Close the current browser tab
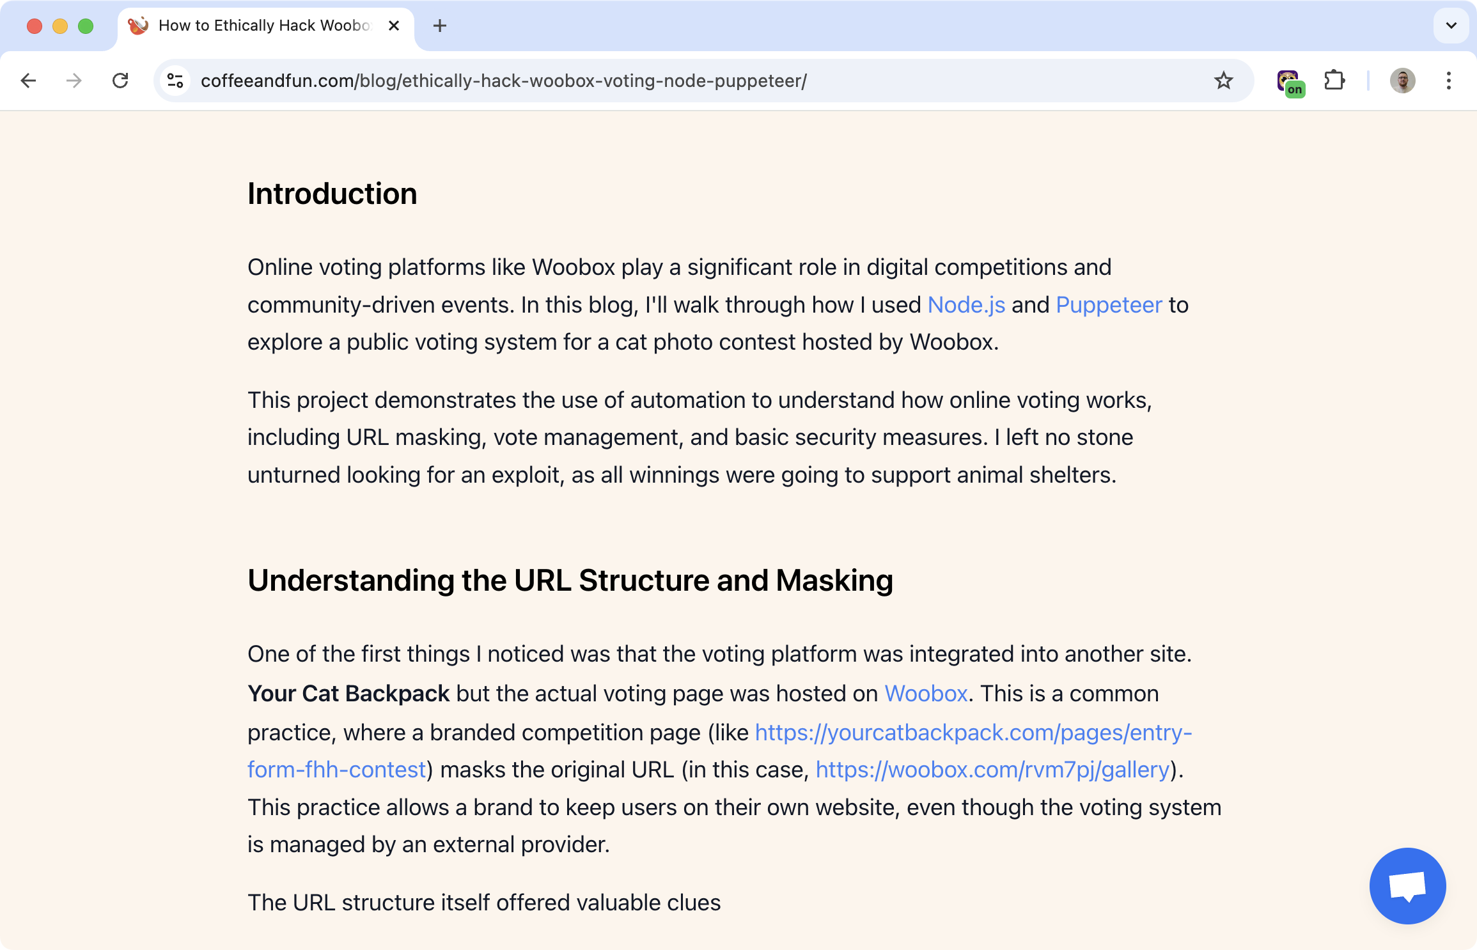The image size is (1477, 950). point(394,26)
